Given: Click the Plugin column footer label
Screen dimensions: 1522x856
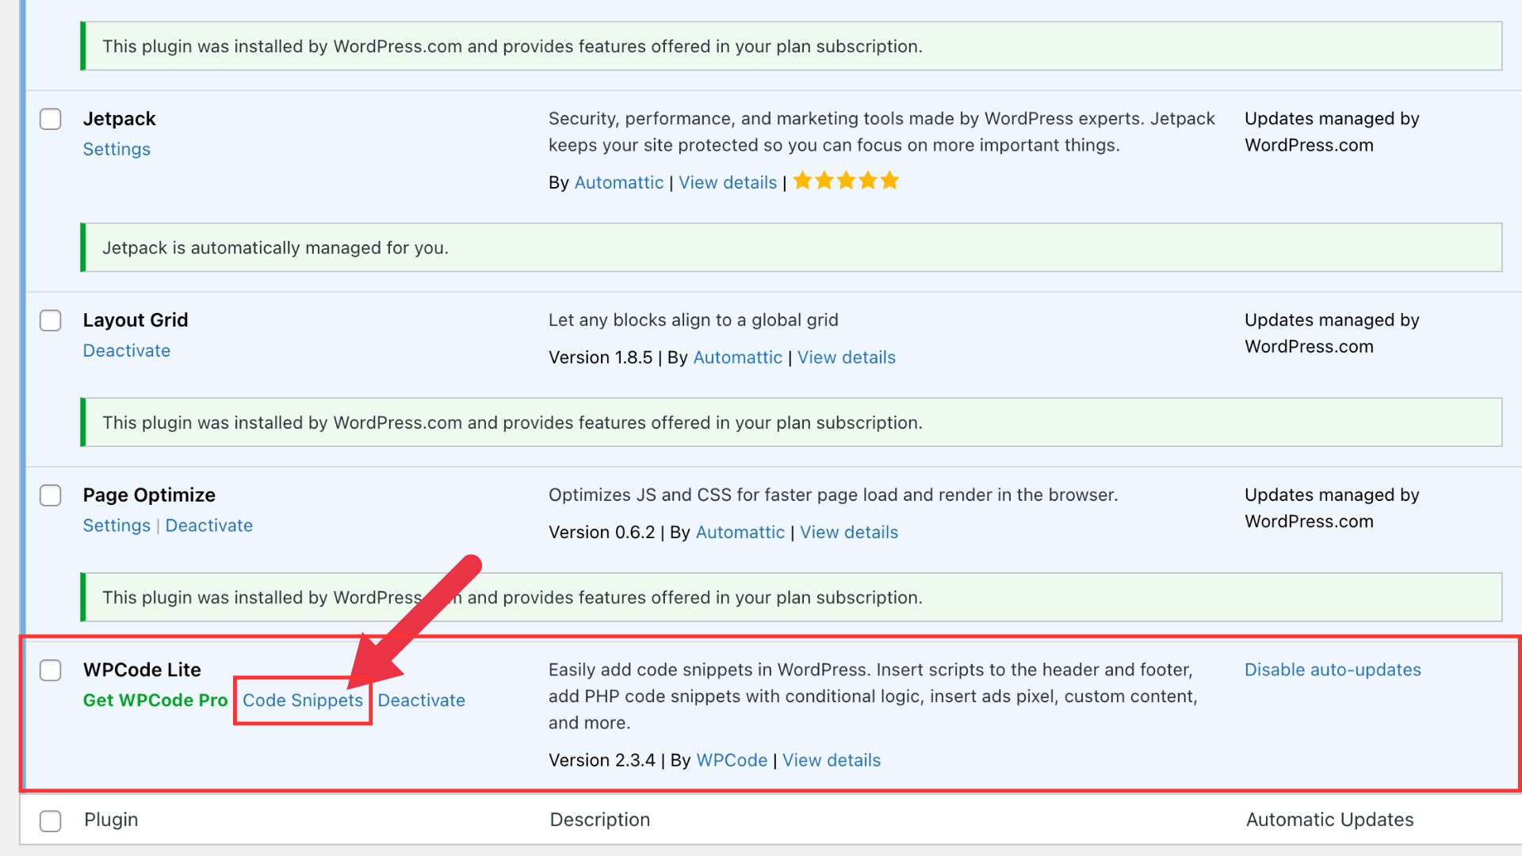Looking at the screenshot, I should pos(111,820).
